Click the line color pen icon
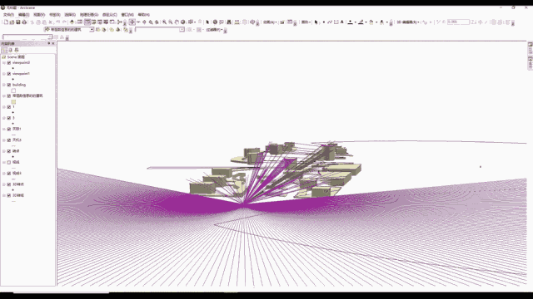The width and height of the screenshot is (533, 299). coord(361,22)
